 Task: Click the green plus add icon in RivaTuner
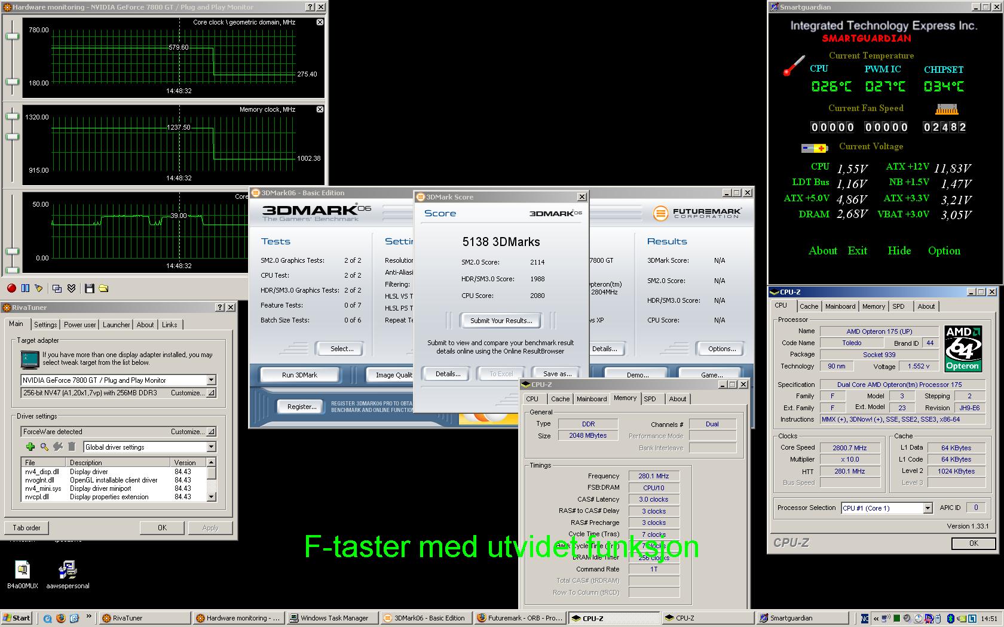tap(30, 447)
